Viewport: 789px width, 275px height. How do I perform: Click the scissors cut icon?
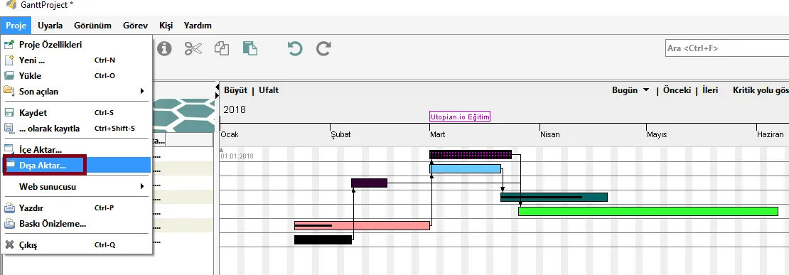click(x=193, y=48)
